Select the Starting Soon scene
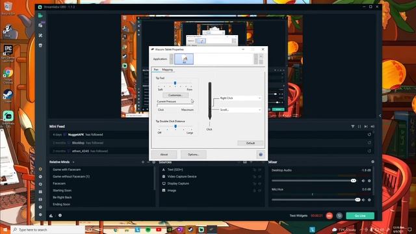 click(62, 190)
